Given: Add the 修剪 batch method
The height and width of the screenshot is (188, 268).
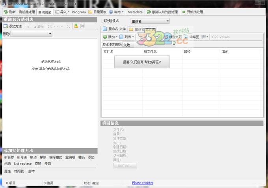Looking at the screenshot, I should [x=48, y=164].
